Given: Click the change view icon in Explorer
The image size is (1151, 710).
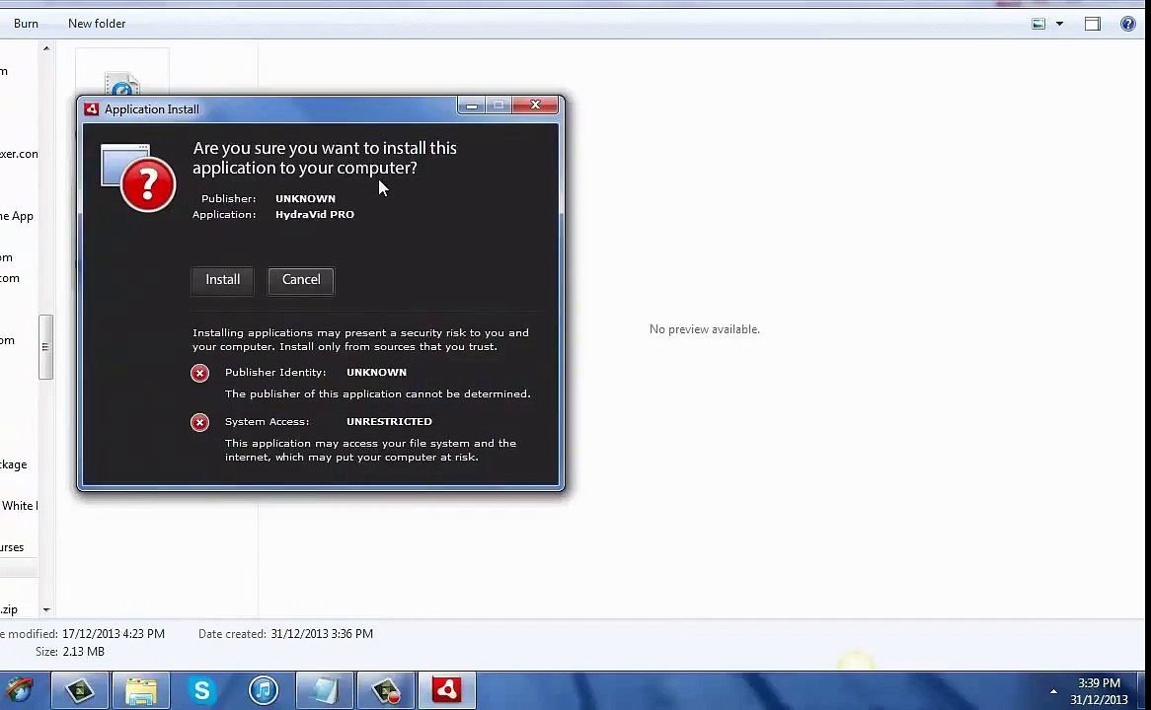Looking at the screenshot, I should 1038,24.
